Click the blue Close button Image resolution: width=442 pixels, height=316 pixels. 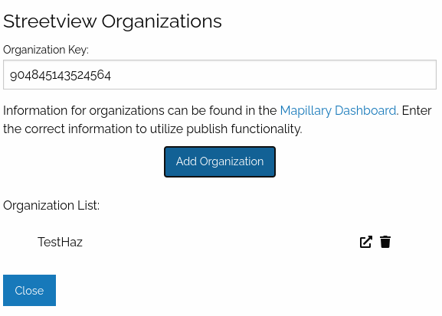(x=29, y=290)
